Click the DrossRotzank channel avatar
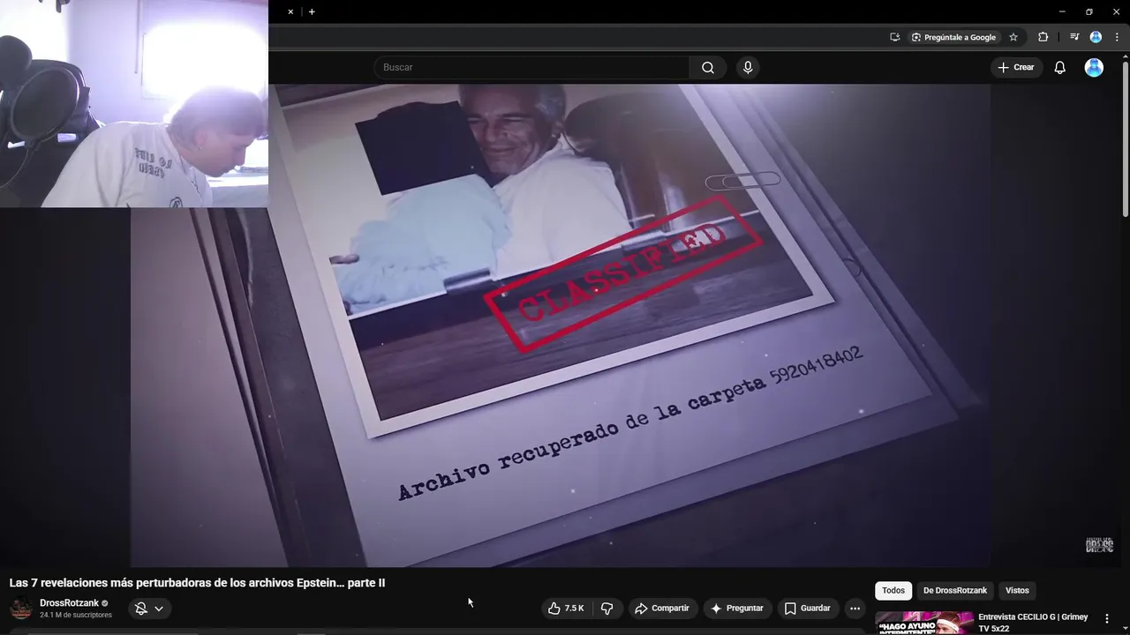This screenshot has width=1130, height=635. (21, 609)
